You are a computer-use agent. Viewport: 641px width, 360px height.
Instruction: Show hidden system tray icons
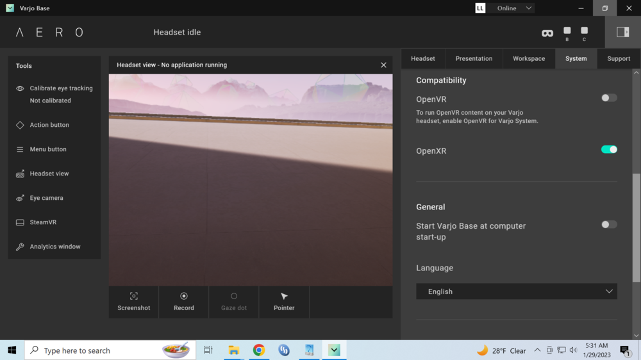(537, 350)
